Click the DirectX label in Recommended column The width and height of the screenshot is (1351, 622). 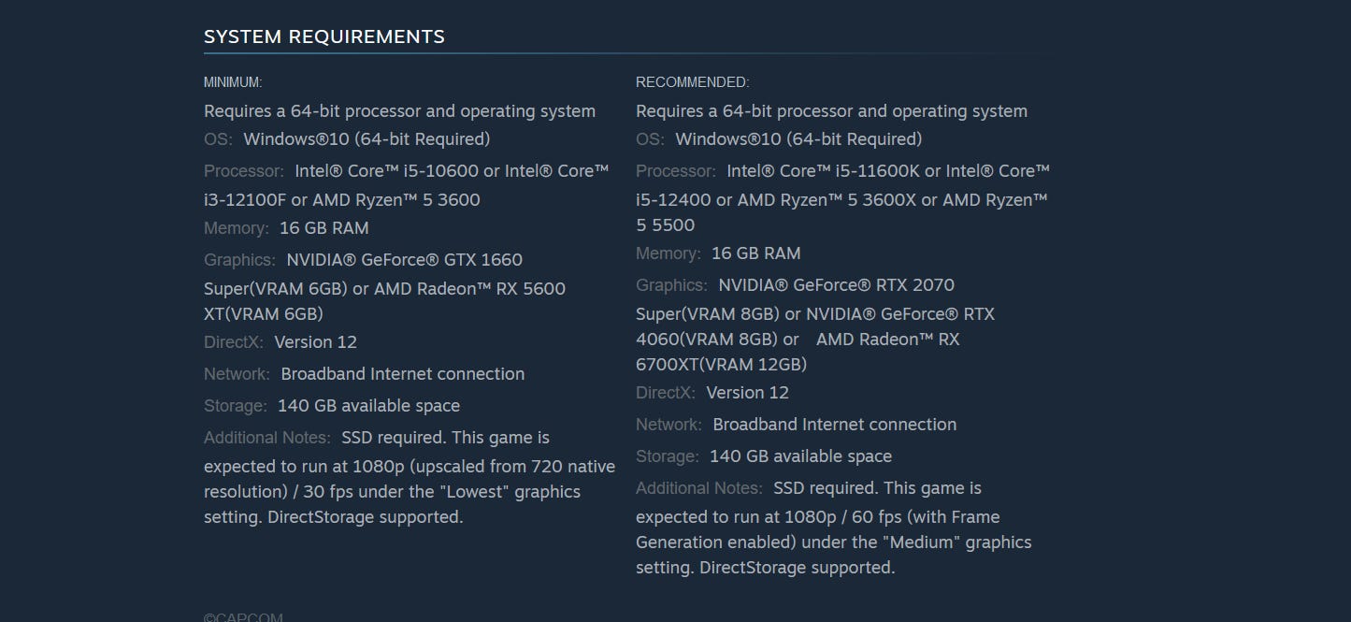click(665, 393)
